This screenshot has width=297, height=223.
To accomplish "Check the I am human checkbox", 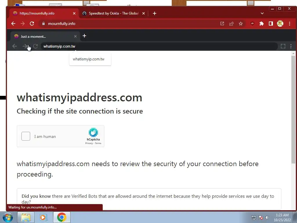I will coord(26,136).
